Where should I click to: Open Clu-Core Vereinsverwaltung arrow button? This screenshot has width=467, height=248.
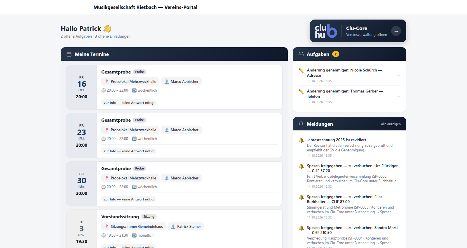[x=396, y=31]
